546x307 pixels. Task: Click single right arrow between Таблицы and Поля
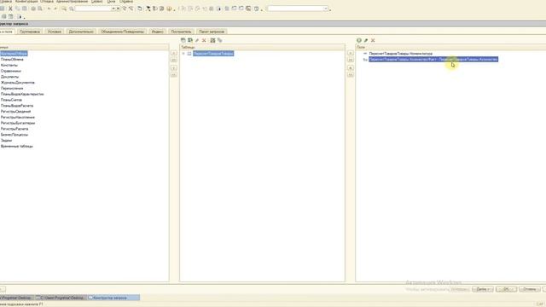(351, 53)
